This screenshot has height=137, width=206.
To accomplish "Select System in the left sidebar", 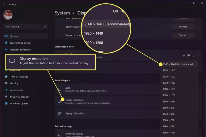I will [14, 36].
